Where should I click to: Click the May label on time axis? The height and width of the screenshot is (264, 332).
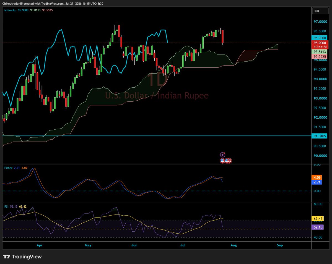[x=88, y=245]
